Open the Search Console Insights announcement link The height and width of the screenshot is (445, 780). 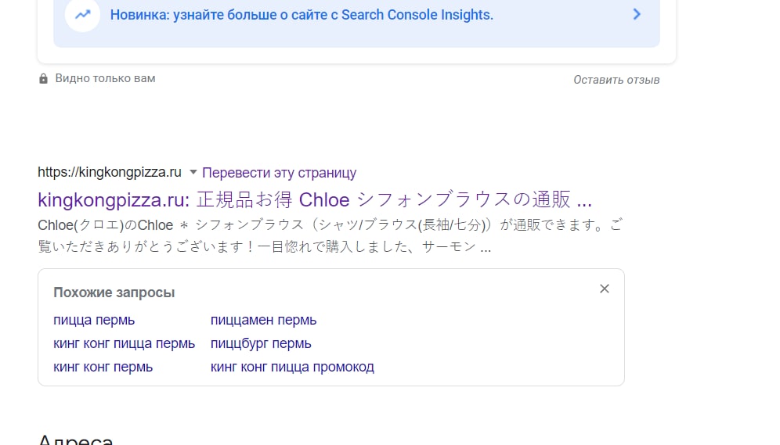point(302,15)
